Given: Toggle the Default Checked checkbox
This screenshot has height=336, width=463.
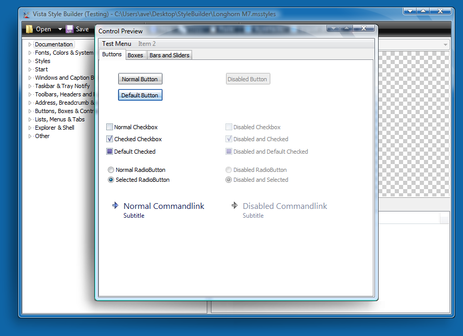Looking at the screenshot, I should [x=109, y=152].
